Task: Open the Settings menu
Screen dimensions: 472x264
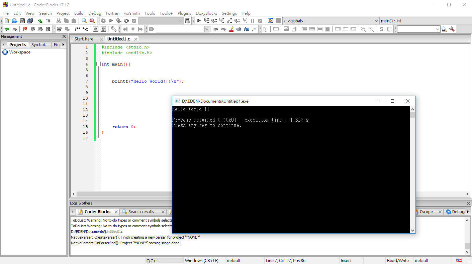Action: click(229, 13)
